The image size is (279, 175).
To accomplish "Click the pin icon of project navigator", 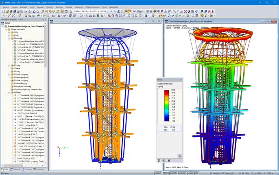I will click(43, 20).
